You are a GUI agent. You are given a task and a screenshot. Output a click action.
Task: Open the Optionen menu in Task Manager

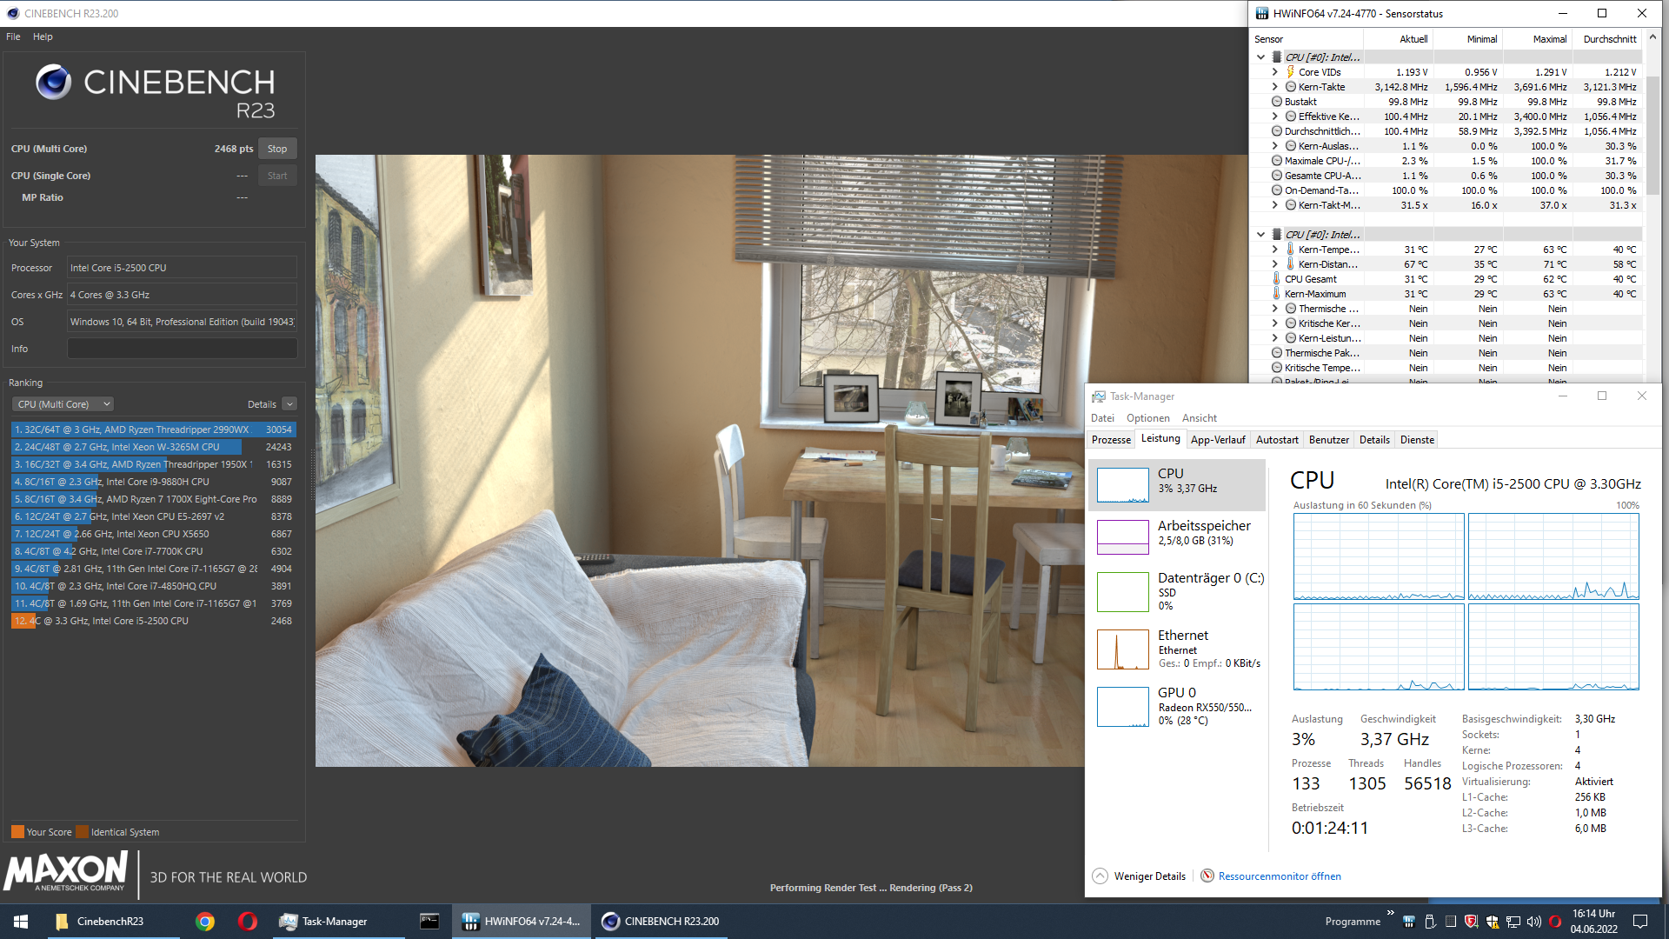pos(1147,418)
